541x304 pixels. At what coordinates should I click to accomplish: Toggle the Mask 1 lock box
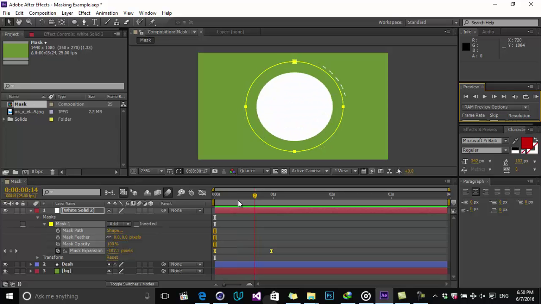coord(23,224)
